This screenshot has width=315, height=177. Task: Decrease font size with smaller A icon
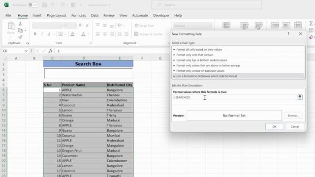click(x=88, y=26)
